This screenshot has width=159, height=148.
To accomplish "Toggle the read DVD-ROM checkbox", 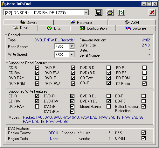I will pos(37,83).
